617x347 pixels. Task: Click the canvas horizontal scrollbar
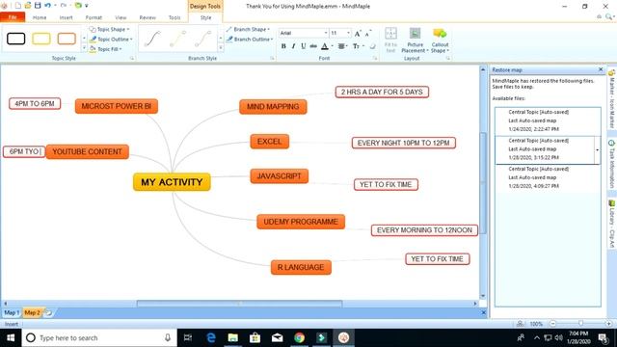click(240, 304)
